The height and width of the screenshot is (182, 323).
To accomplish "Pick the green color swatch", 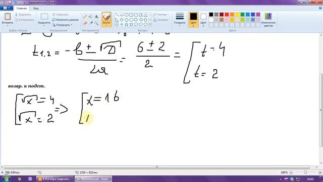I will [x=242, y=15].
